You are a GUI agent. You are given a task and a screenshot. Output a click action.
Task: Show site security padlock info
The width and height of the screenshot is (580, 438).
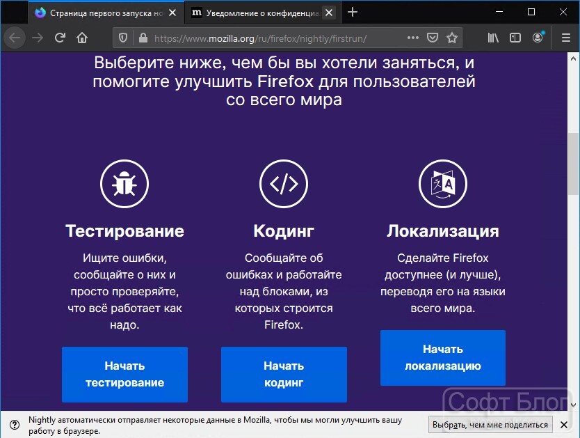143,38
